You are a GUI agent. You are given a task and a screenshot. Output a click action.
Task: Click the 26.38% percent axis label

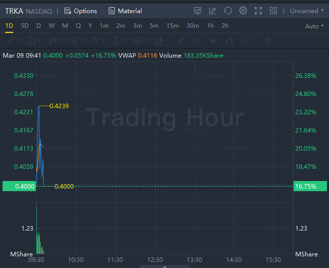(x=306, y=76)
